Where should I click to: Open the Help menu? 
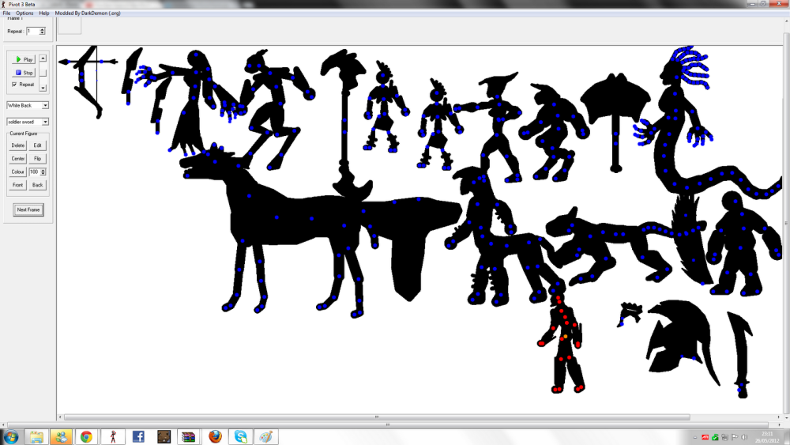pyautogui.click(x=44, y=13)
